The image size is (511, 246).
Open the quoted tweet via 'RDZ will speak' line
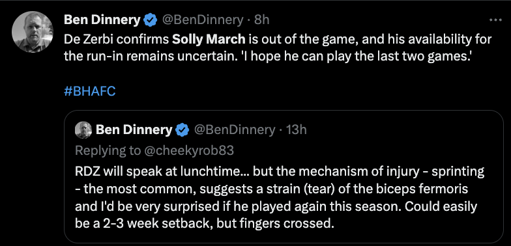click(x=280, y=172)
